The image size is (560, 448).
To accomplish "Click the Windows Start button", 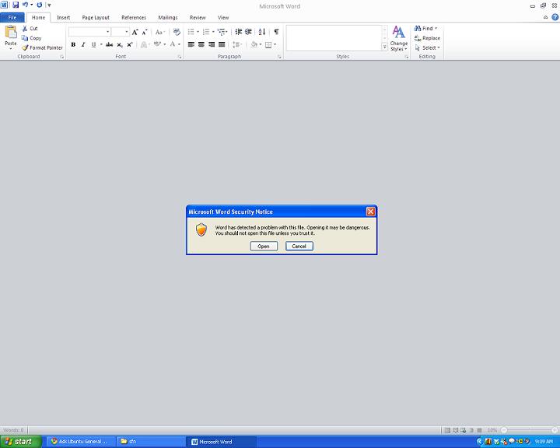I will 21,442.
